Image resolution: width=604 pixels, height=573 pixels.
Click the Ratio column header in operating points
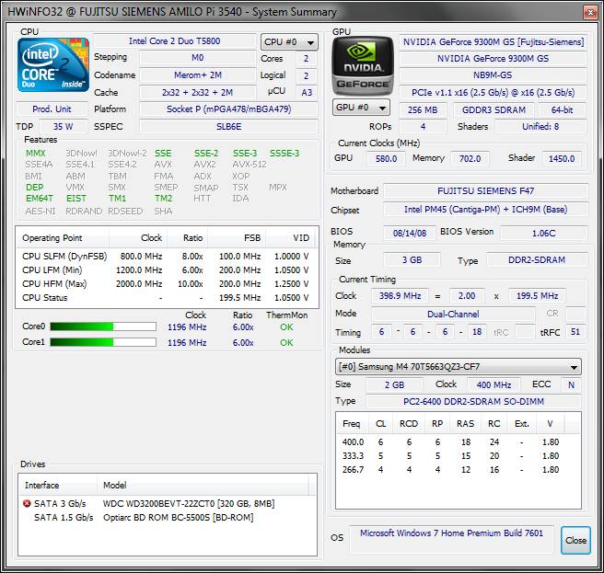187,238
